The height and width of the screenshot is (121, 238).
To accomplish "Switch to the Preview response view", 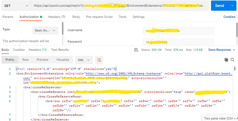I will click(x=43, y=60).
